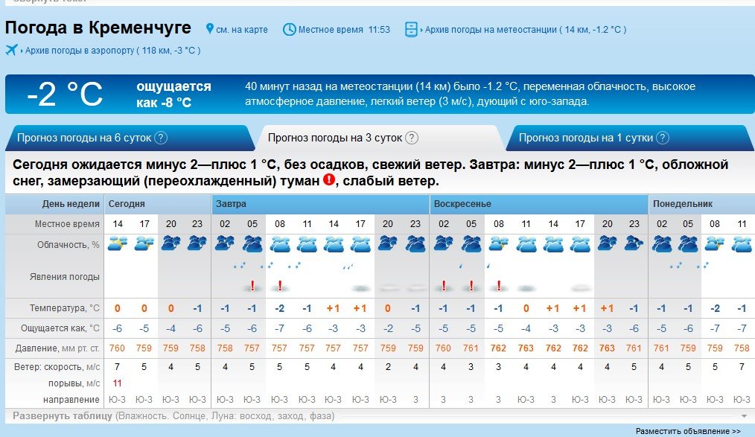Click today's 14:00 cloudiness icon

[x=117, y=243]
